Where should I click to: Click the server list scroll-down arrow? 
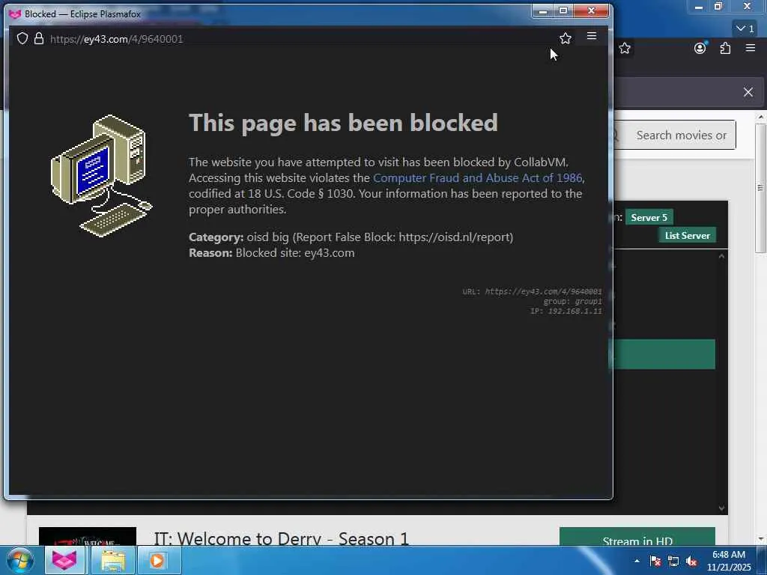[721, 508]
